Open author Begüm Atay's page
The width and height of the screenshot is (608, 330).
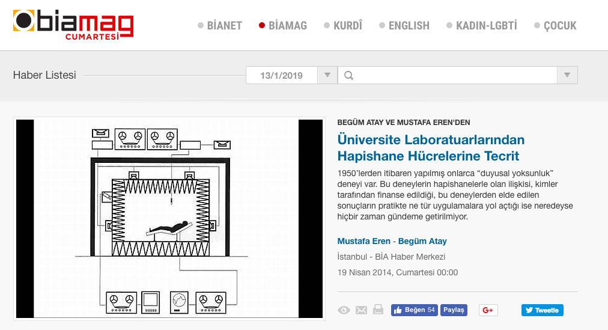pos(422,241)
